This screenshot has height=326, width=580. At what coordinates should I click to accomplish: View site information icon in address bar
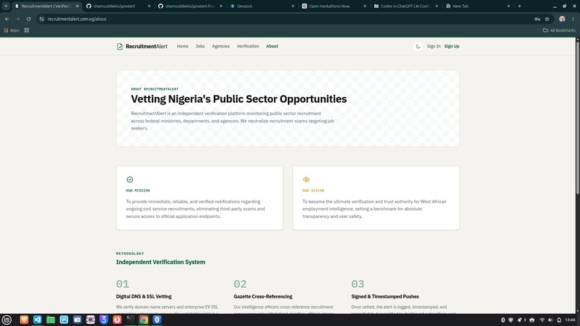coord(42,19)
